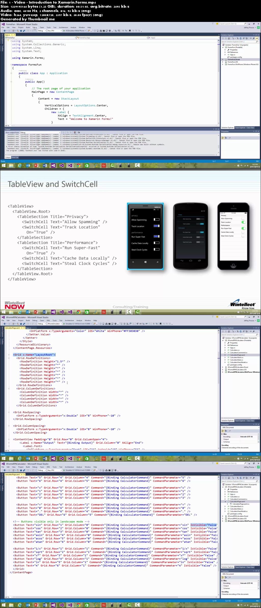Toggle Steal Clock Cycles switch on Nokia phone

click(x=156, y=249)
